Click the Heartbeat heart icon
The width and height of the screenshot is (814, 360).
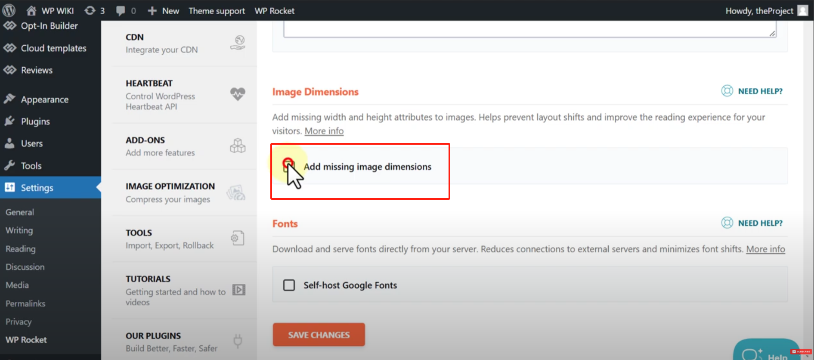coord(238,94)
